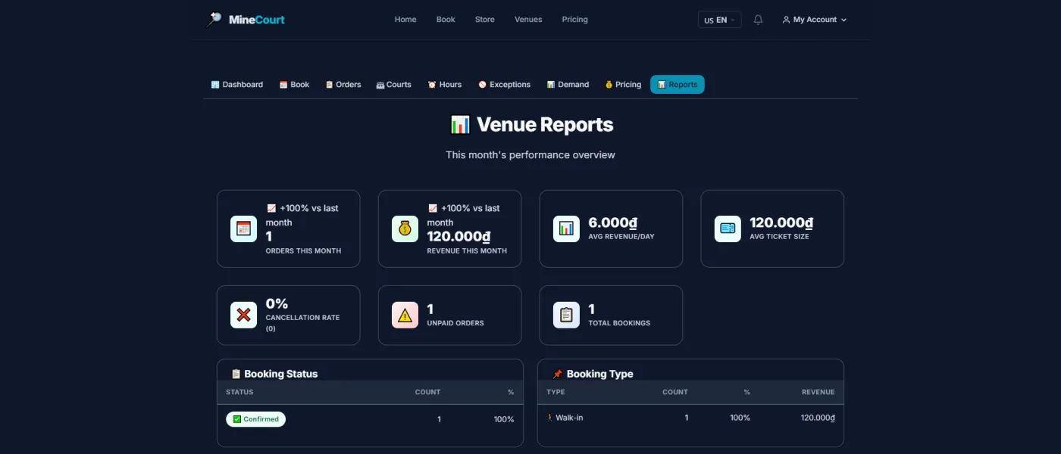Click the 100% value in Confirmed row

click(504, 419)
